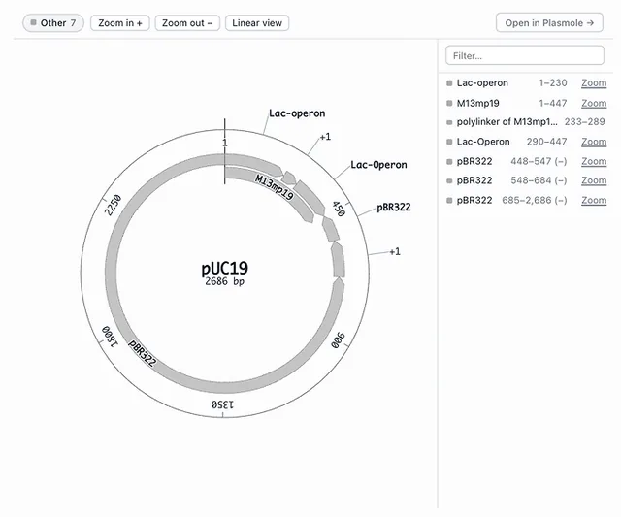Select the pBR322 685–2,686 (–) list row
The image size is (621, 517).
tap(526, 201)
